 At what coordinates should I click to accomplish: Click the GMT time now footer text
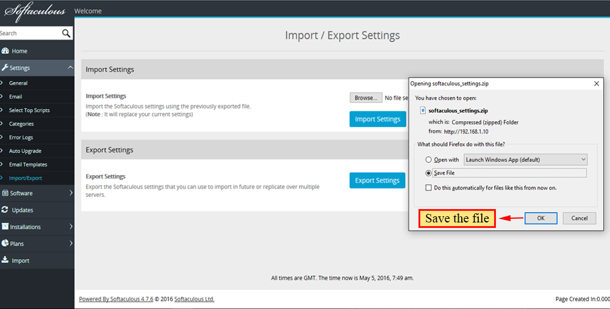(x=342, y=279)
